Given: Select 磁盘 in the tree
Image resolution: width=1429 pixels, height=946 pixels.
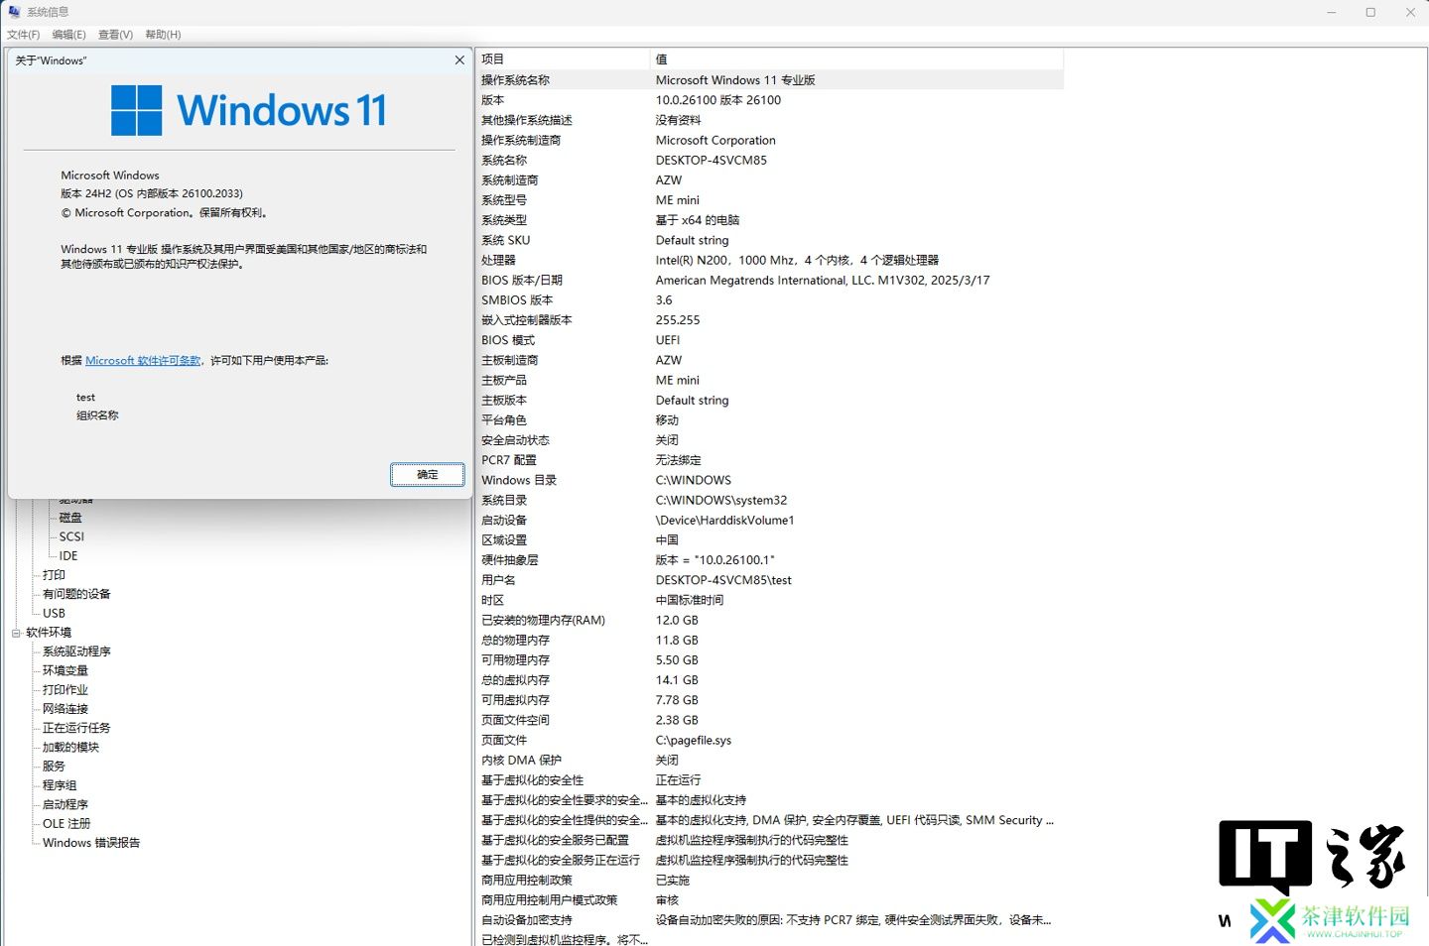Looking at the screenshot, I should tap(70, 518).
